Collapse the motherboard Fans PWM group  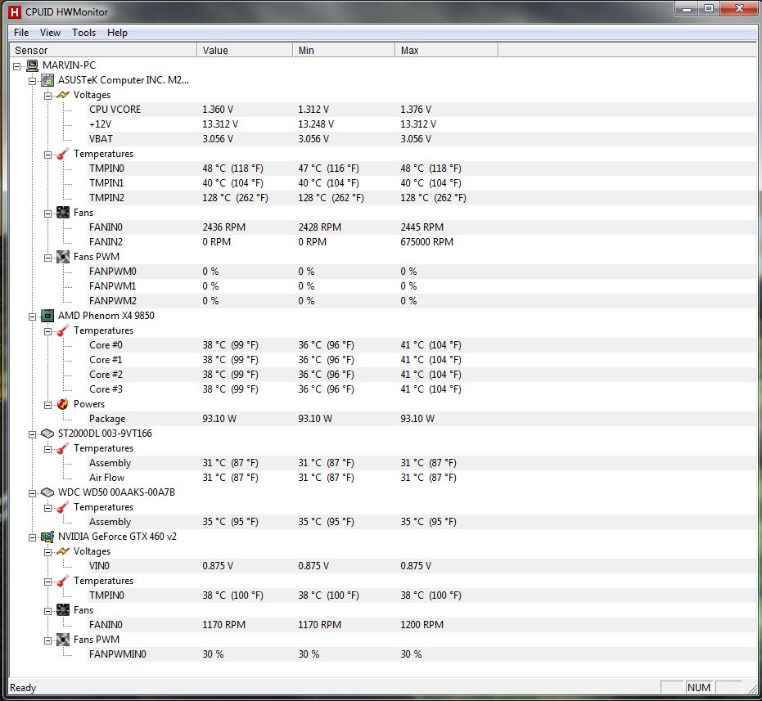(48, 258)
